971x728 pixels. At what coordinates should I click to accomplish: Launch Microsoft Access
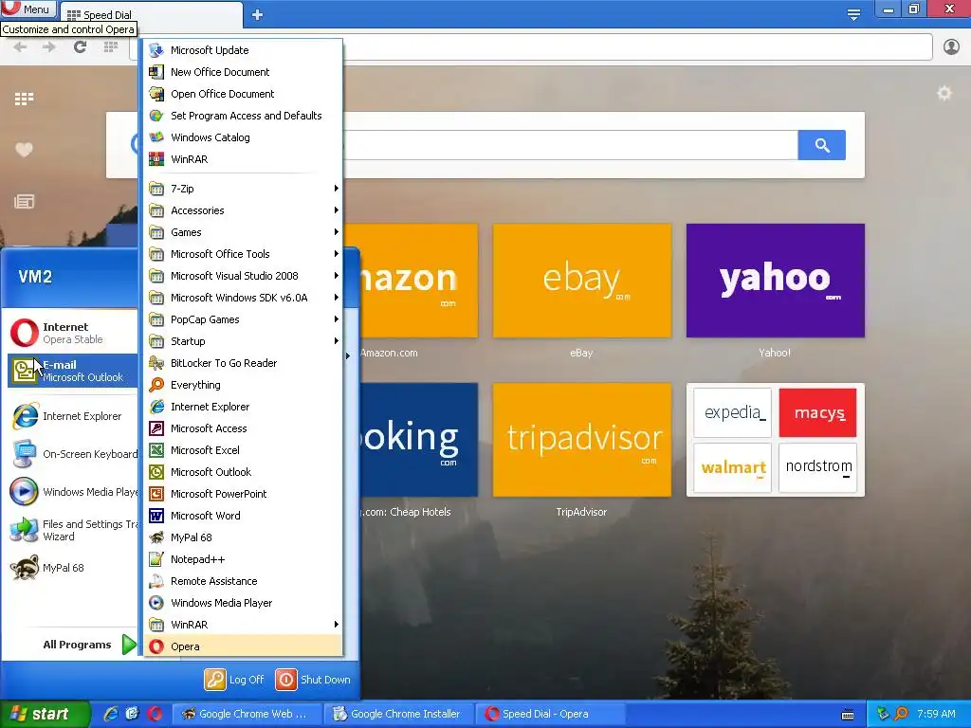click(244, 428)
